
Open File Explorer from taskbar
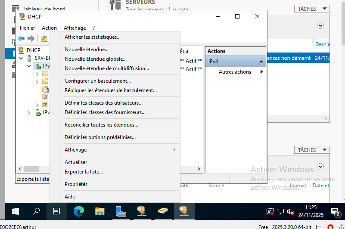(99, 211)
